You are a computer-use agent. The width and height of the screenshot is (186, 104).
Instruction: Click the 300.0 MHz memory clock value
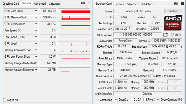click(48, 17)
